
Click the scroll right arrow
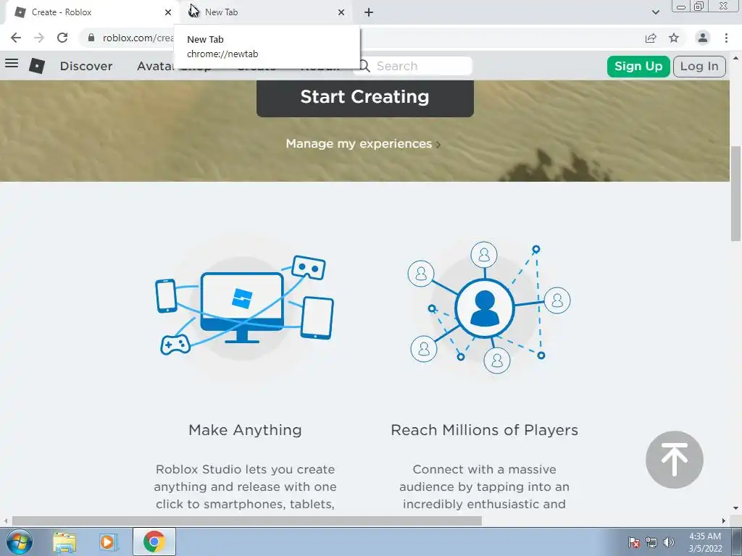pos(724,521)
